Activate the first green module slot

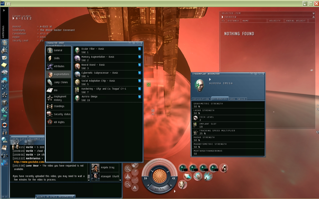click(183, 168)
